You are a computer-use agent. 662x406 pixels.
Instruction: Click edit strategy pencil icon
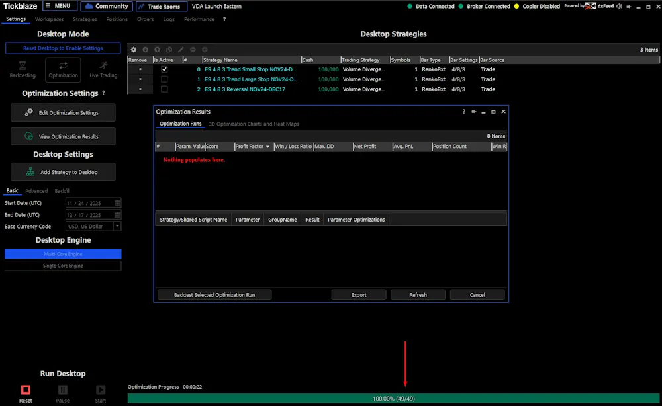(181, 50)
